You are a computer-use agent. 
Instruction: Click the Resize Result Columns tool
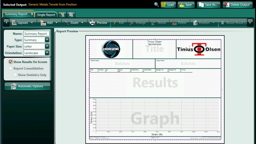(234, 23)
